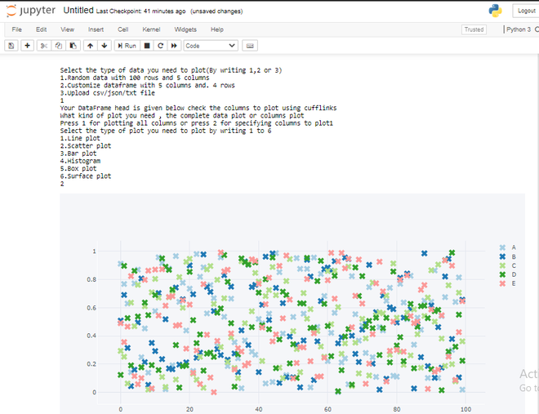Click the '5.Box plot' output line

point(78,168)
